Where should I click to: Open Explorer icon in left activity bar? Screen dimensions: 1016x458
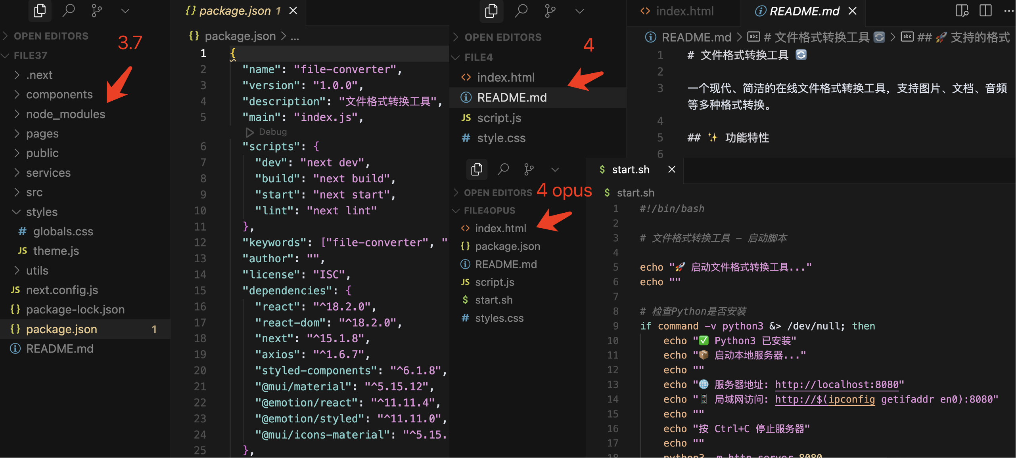(x=40, y=11)
